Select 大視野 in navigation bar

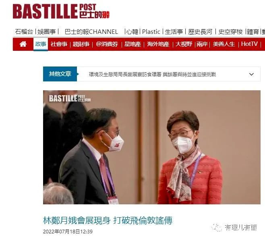184,44
